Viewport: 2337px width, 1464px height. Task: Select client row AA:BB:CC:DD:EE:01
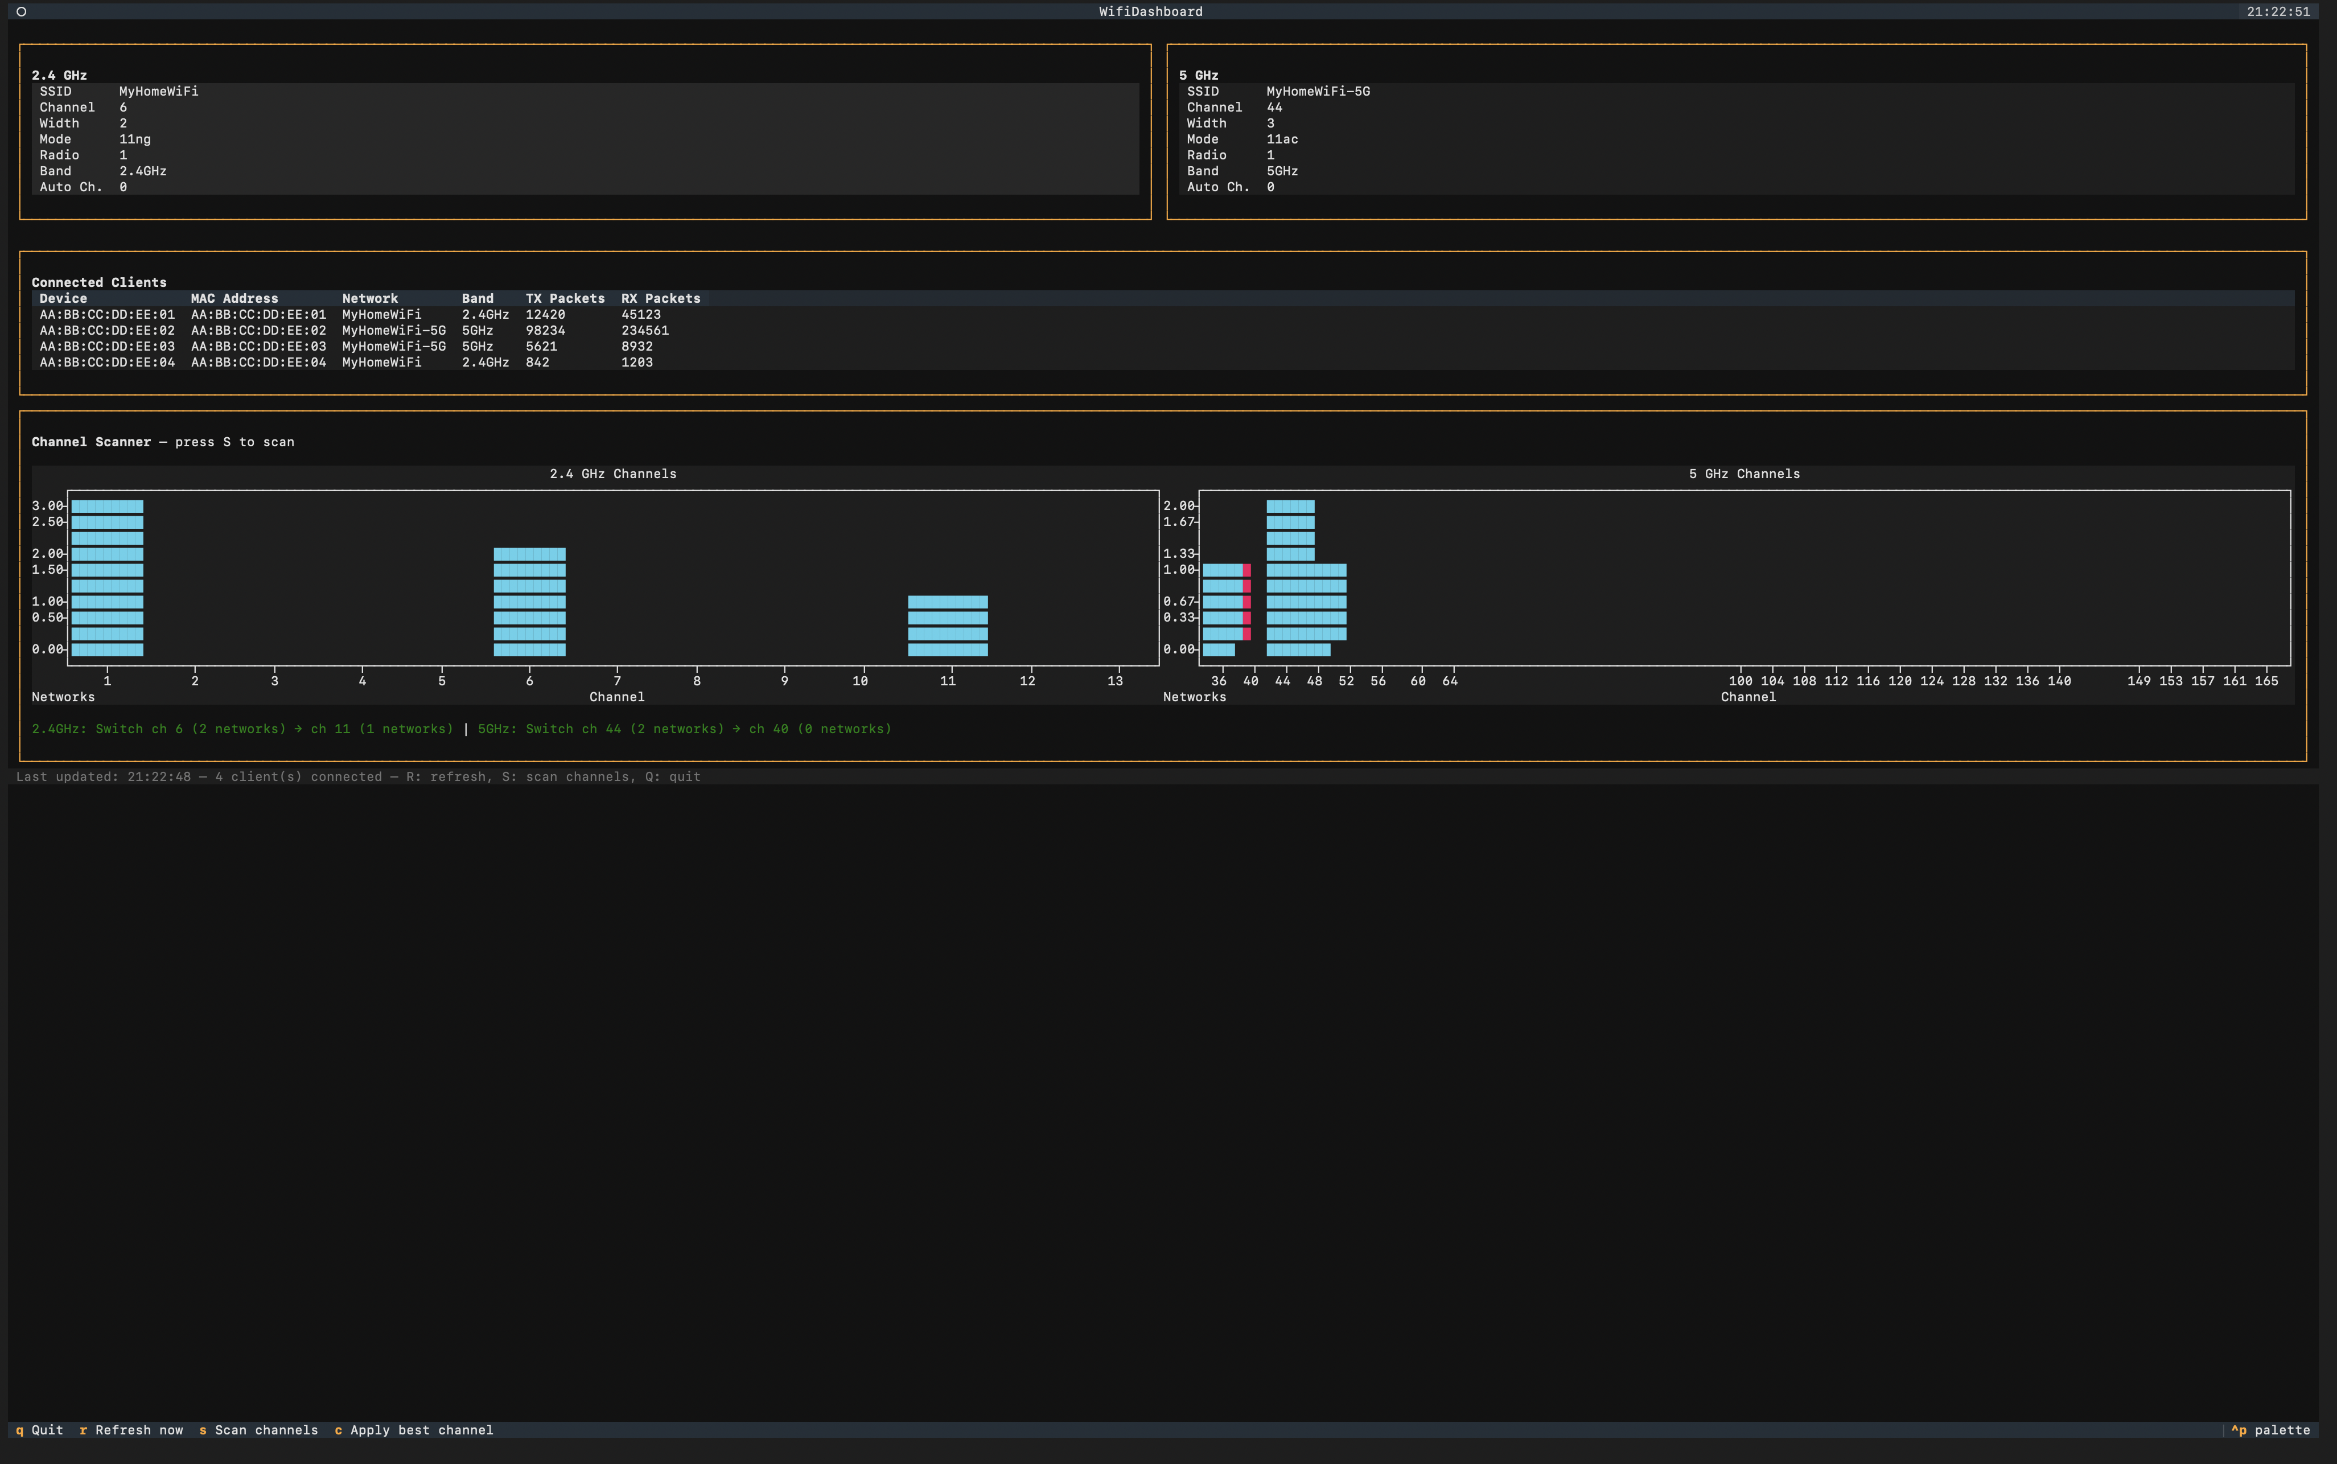[106, 315]
